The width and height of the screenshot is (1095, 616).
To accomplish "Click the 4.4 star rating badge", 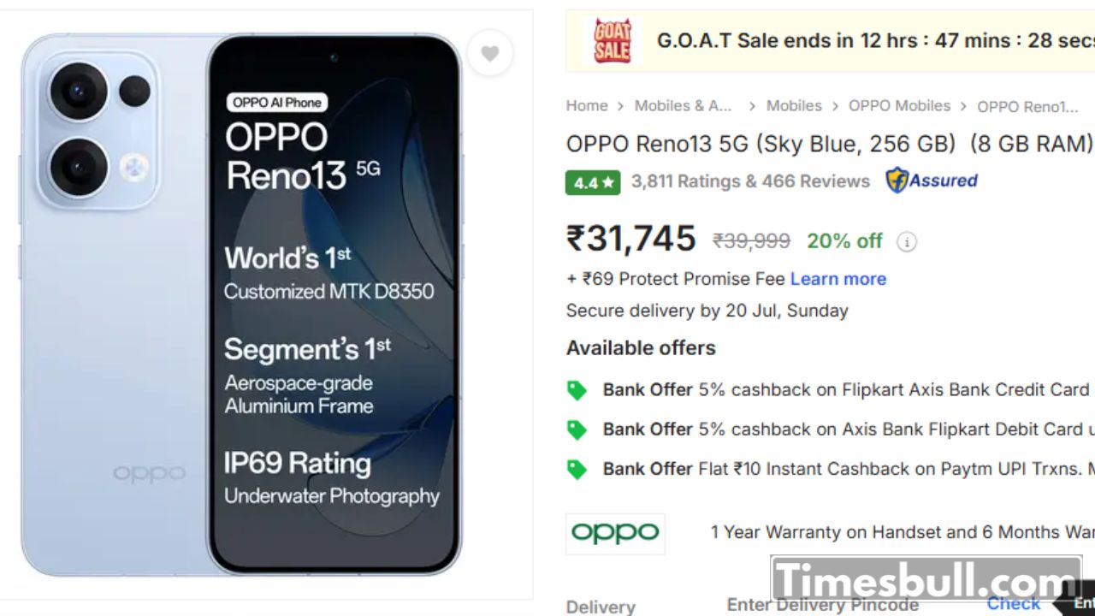I will pos(592,182).
